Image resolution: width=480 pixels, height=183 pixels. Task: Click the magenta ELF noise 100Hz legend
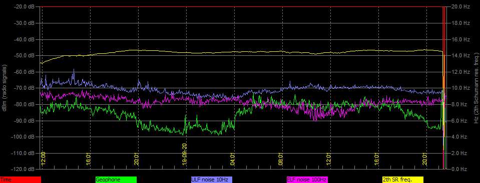pos(307,180)
